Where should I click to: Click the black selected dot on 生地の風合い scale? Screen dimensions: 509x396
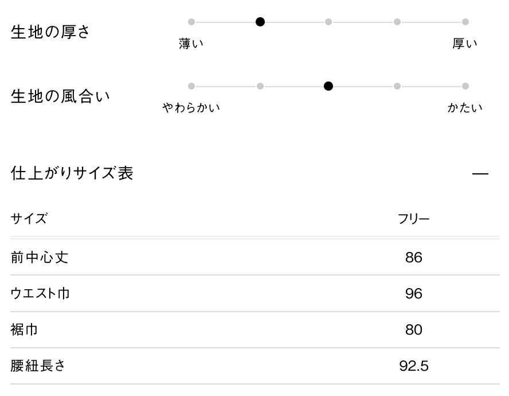[x=328, y=86]
